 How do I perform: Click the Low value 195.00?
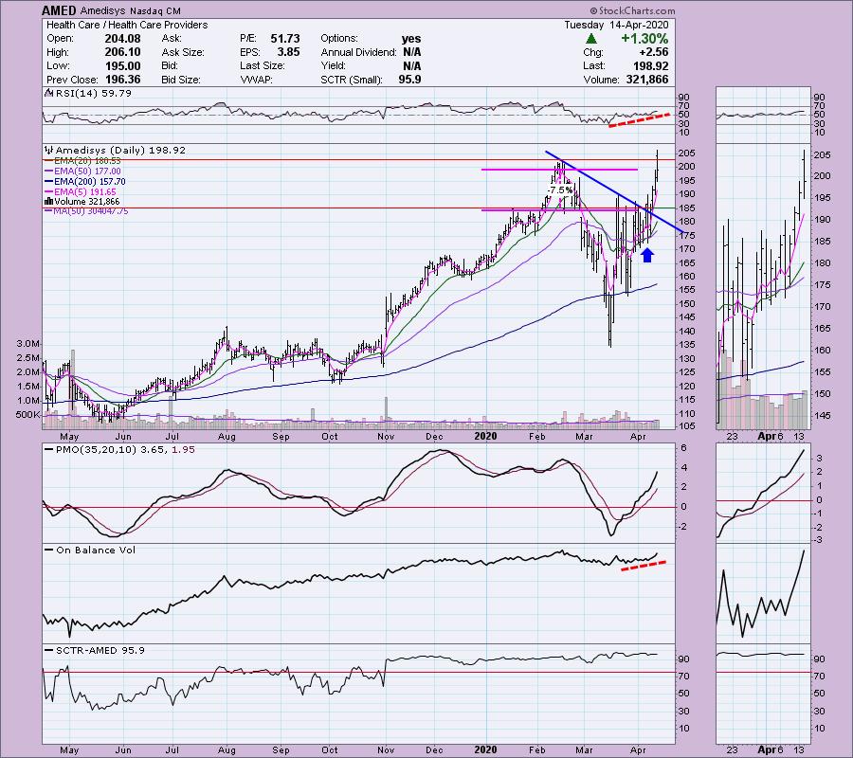122,65
